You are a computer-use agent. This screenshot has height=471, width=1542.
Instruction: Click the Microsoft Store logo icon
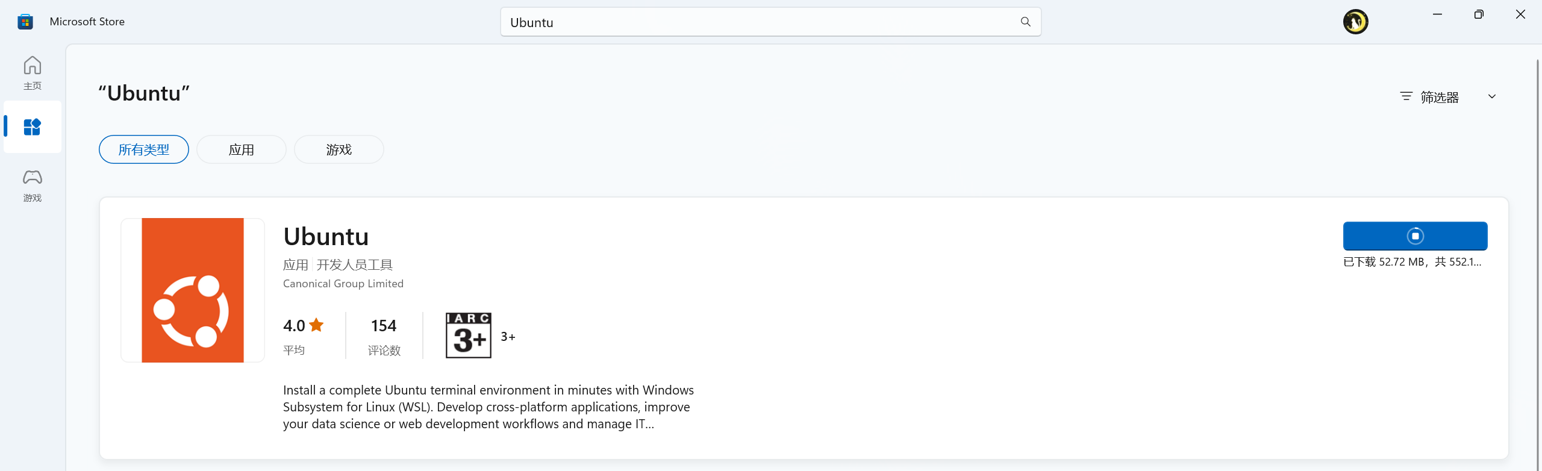click(25, 22)
